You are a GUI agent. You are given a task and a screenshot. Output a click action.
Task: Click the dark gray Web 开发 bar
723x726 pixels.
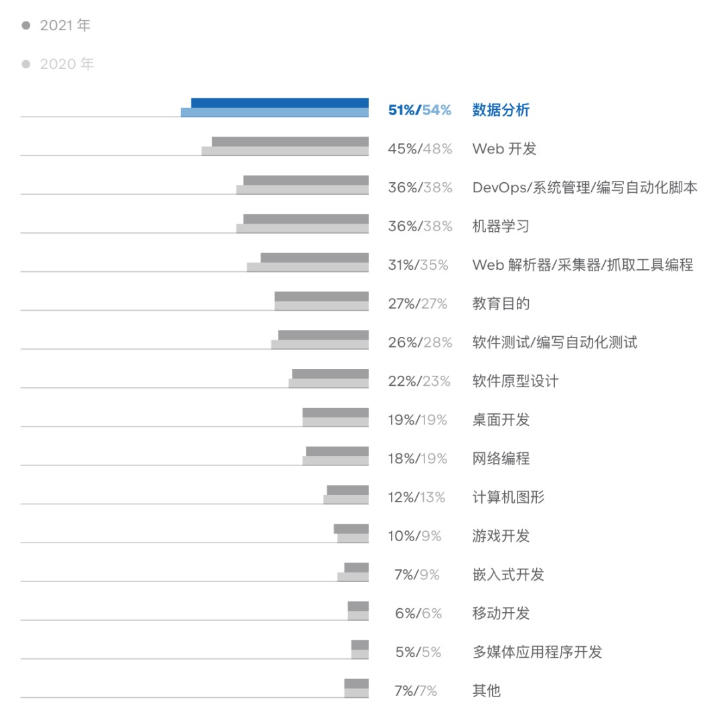[291, 142]
